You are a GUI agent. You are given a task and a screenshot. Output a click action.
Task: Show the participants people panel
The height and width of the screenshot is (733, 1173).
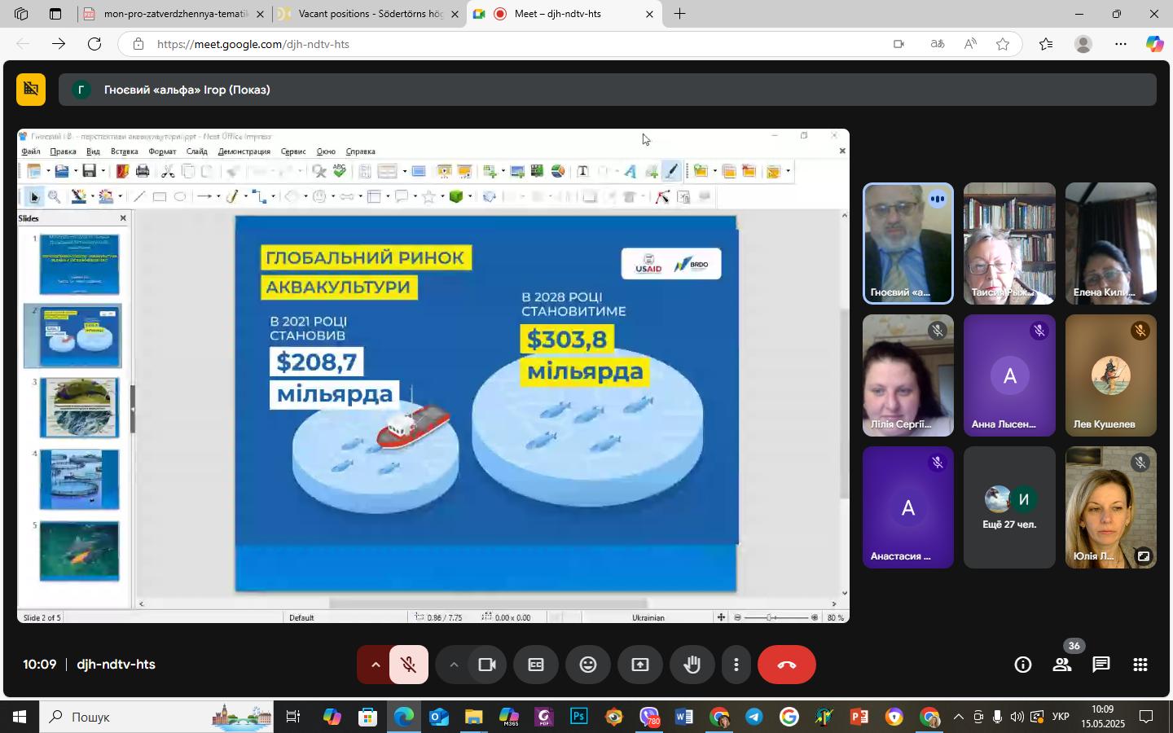click(x=1061, y=665)
